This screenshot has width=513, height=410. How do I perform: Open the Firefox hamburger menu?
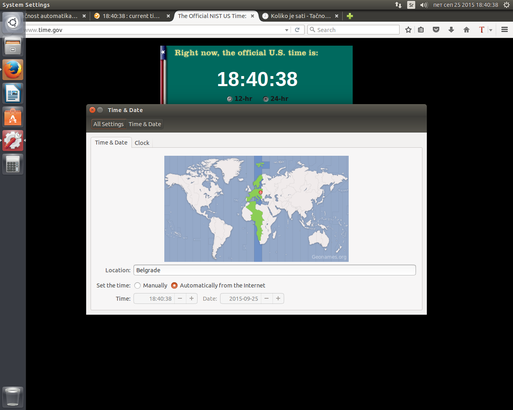tap(504, 30)
